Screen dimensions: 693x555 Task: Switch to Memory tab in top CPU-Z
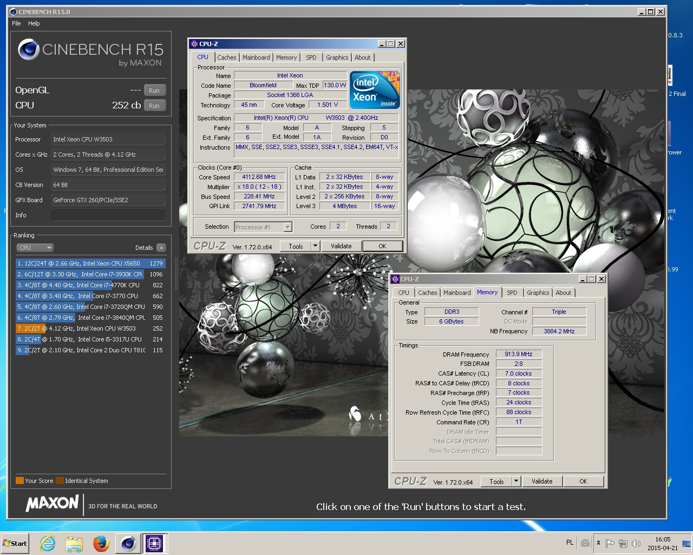(x=286, y=57)
